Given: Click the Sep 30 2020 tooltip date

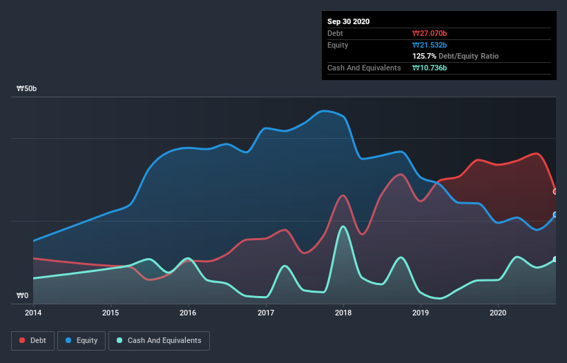Looking at the screenshot, I should (x=349, y=21).
